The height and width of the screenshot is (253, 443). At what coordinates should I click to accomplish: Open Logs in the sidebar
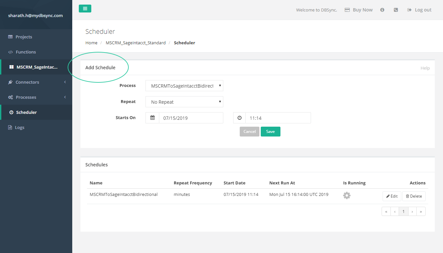click(x=19, y=127)
